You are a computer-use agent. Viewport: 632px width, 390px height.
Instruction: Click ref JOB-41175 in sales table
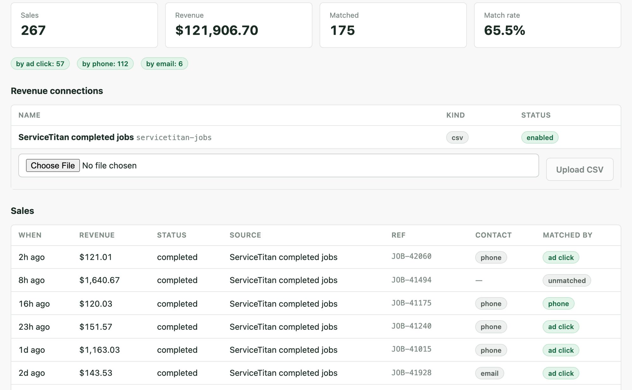tap(411, 303)
